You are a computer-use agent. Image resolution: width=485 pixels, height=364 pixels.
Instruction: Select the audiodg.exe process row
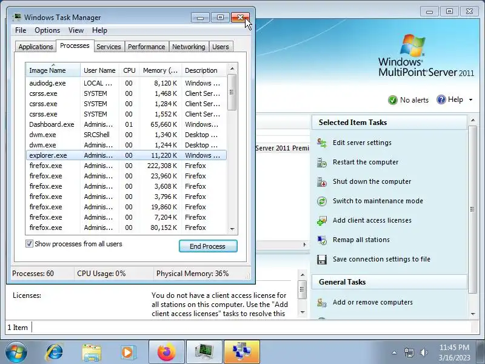[x=127, y=83]
